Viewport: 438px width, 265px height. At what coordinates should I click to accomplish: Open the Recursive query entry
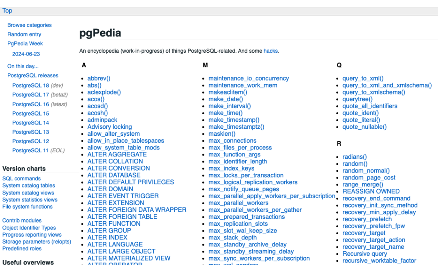click(365, 254)
